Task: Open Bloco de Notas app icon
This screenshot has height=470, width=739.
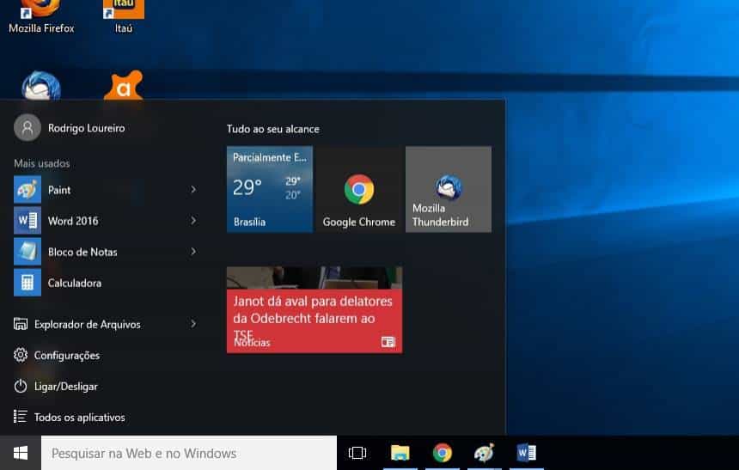Action: (x=27, y=252)
